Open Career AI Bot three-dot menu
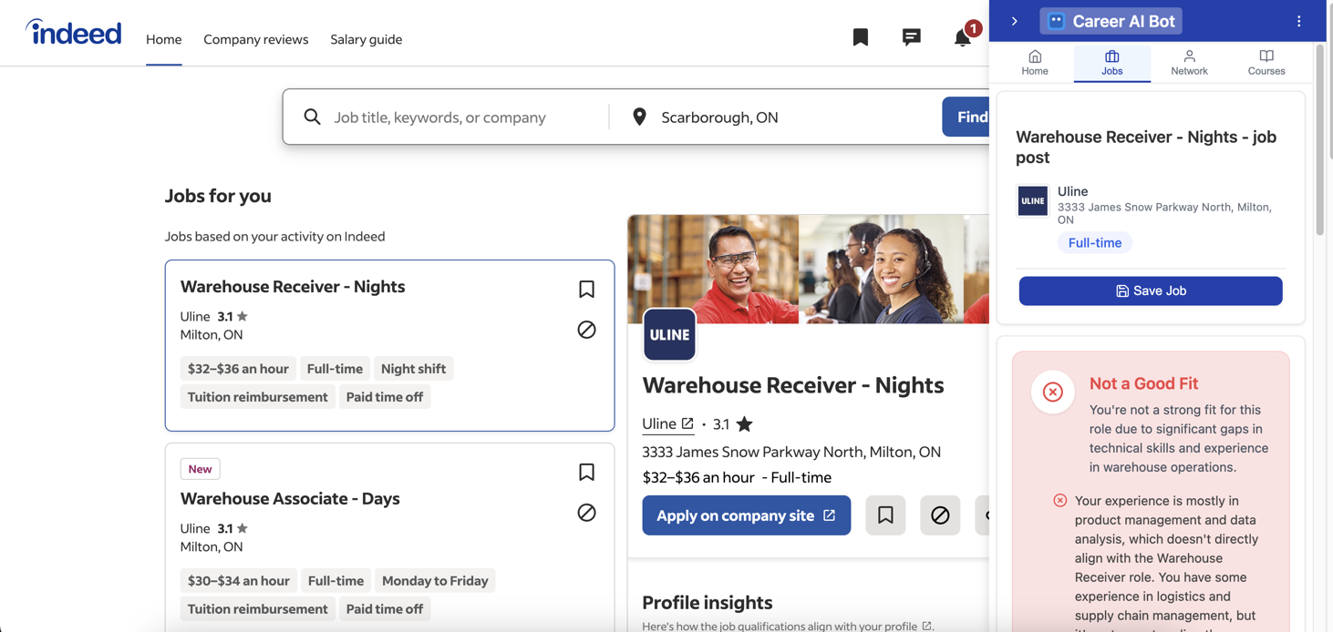1333x632 pixels. tap(1298, 21)
